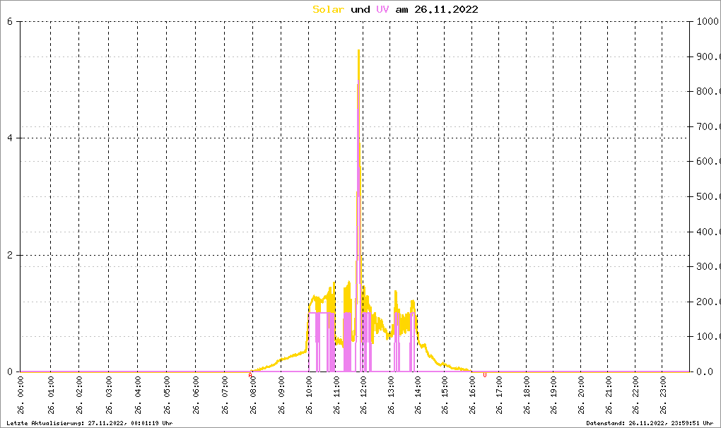Click the x-axis label "26. 06:00"
The height and width of the screenshot is (428, 721).
point(196,396)
